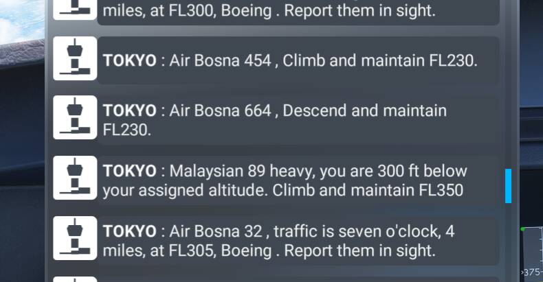Select the tower icon next to Malaysian 89 heavy
The width and height of the screenshot is (543, 282).
(x=75, y=178)
